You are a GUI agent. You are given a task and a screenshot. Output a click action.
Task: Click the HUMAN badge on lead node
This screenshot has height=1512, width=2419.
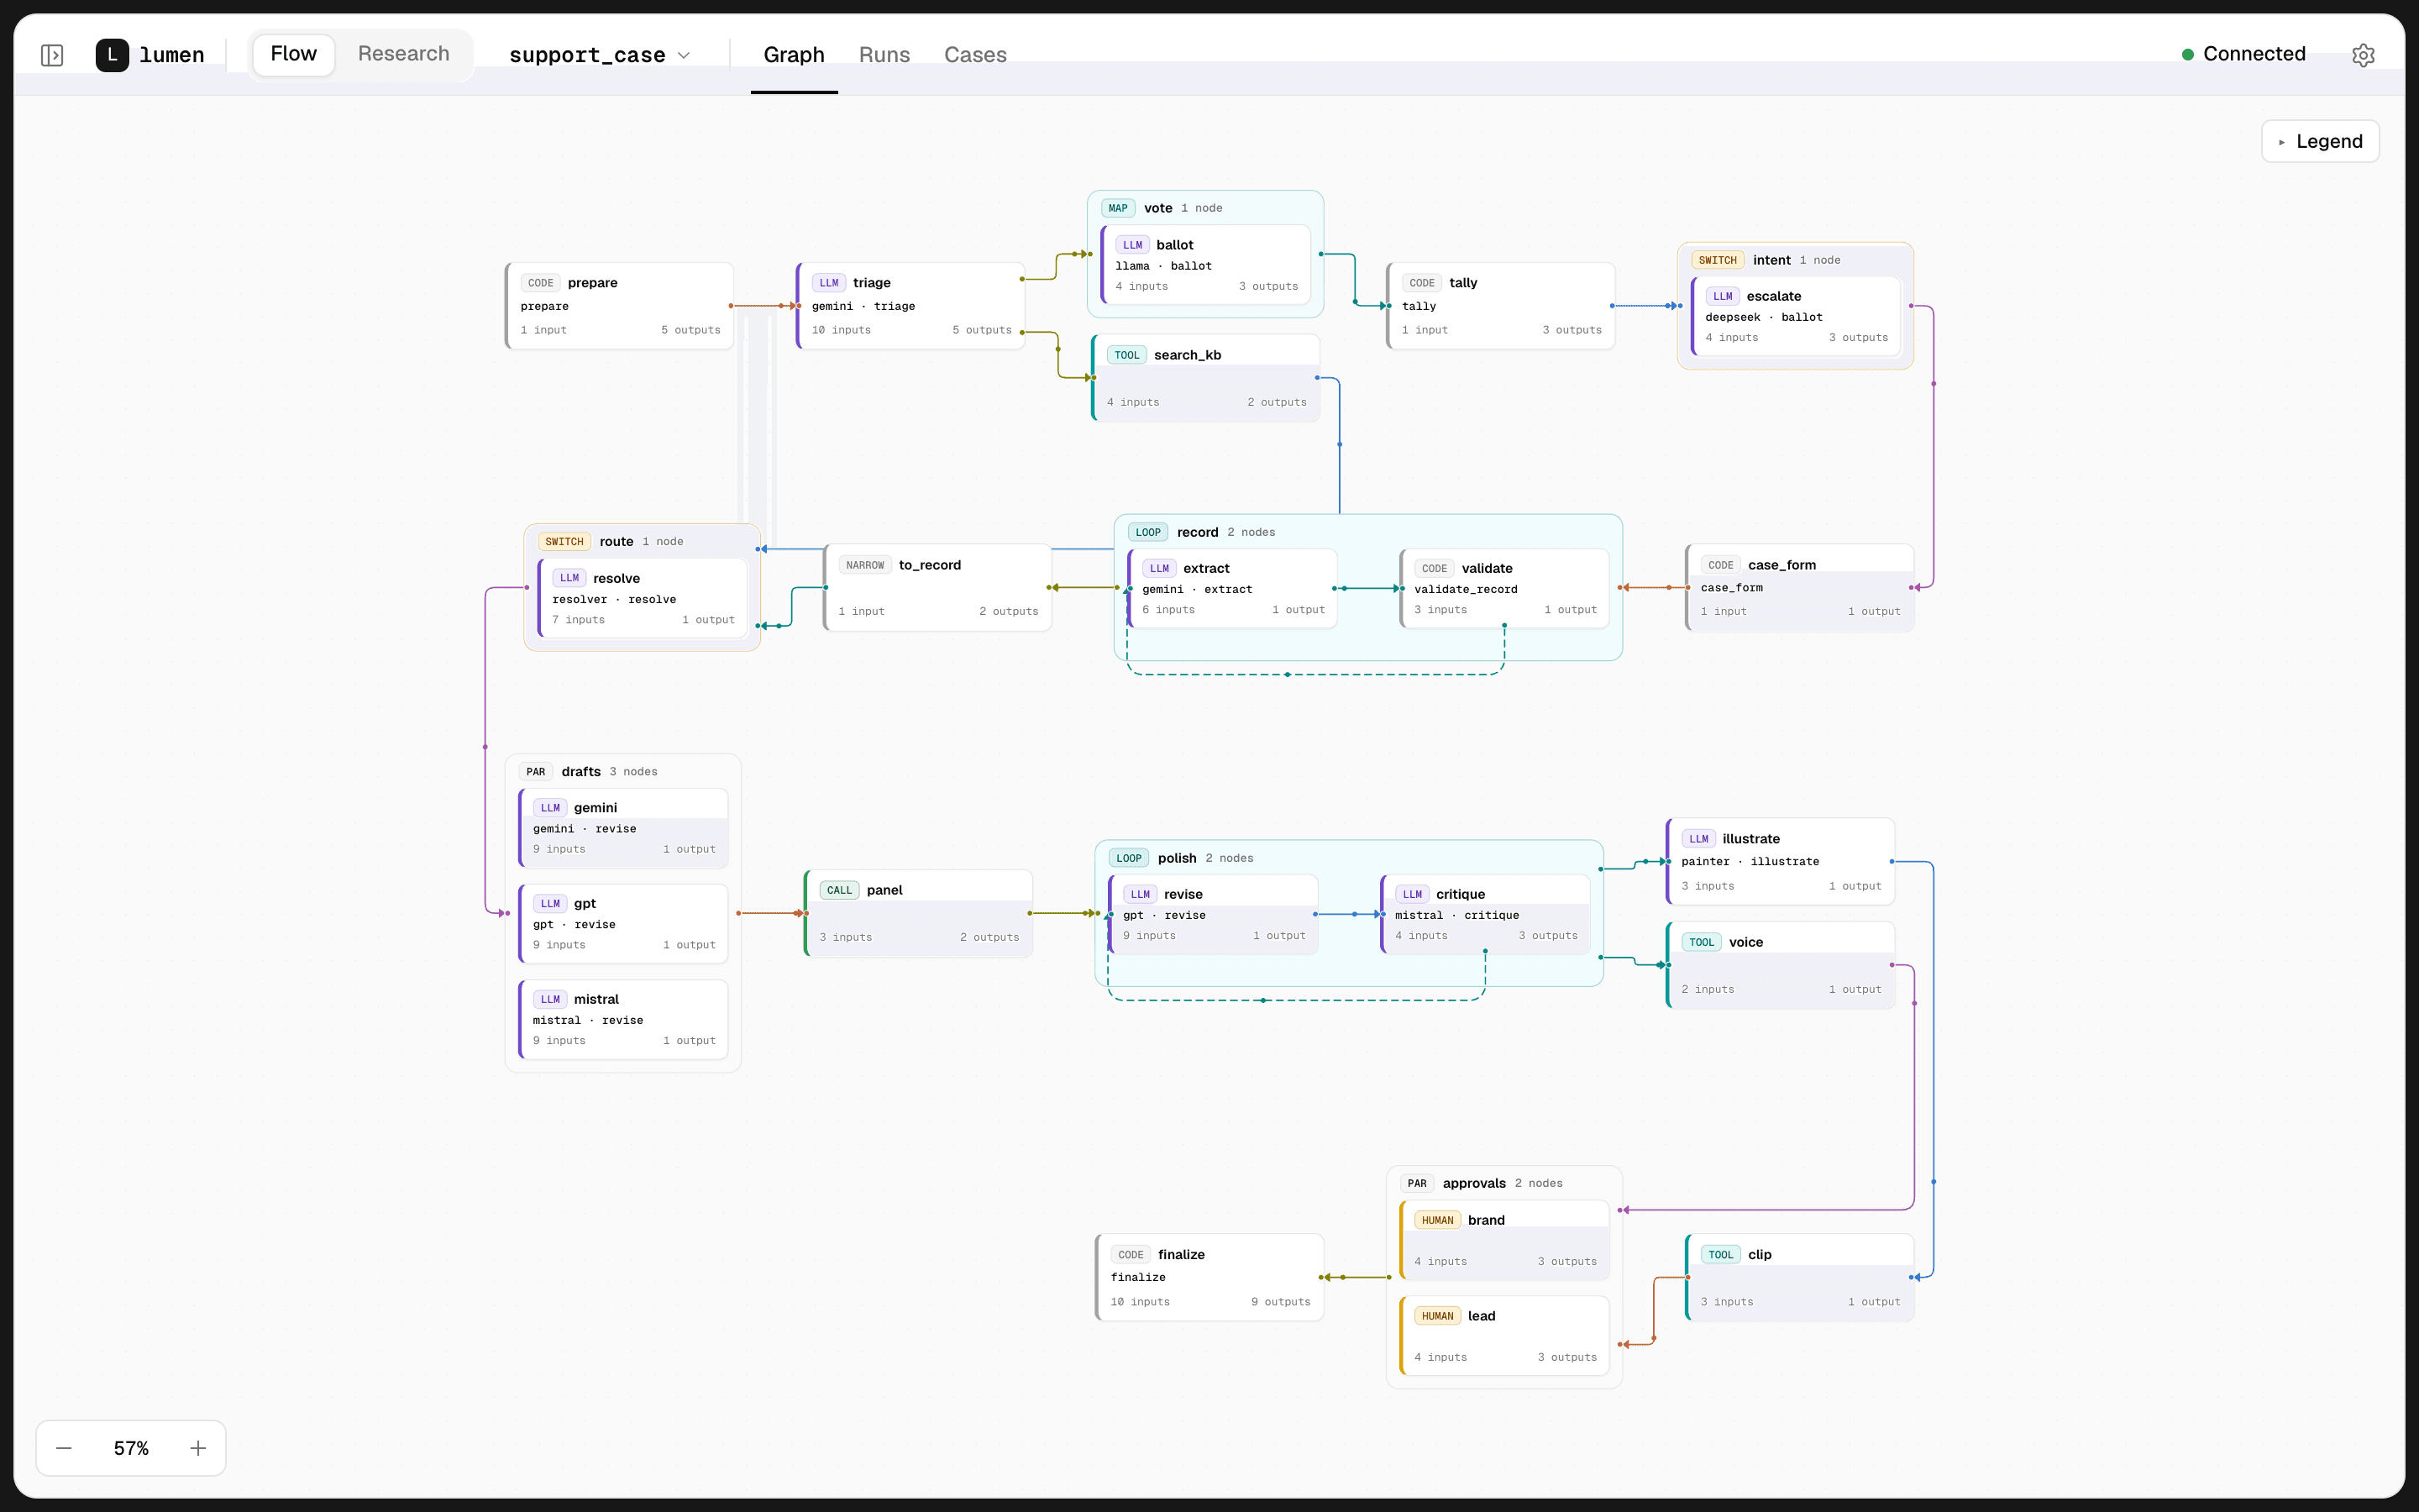point(1437,1316)
